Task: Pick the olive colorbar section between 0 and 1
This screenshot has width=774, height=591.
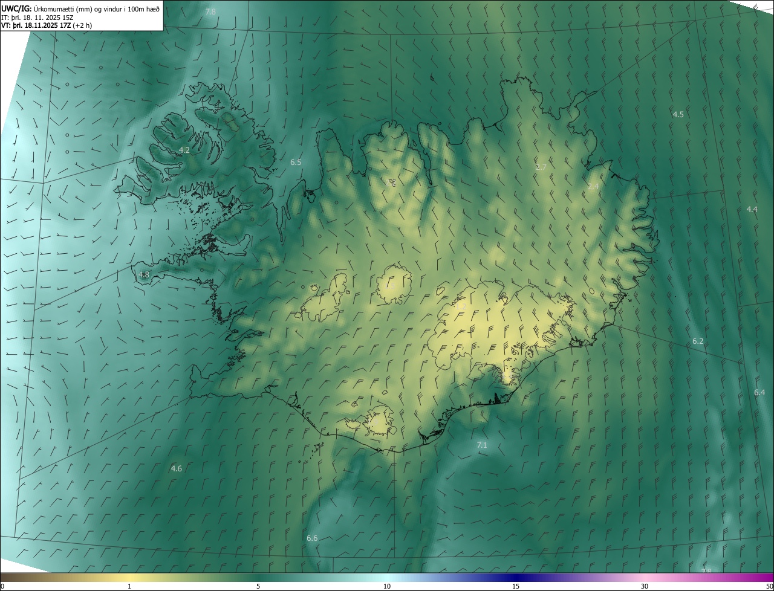Action: click(x=65, y=578)
